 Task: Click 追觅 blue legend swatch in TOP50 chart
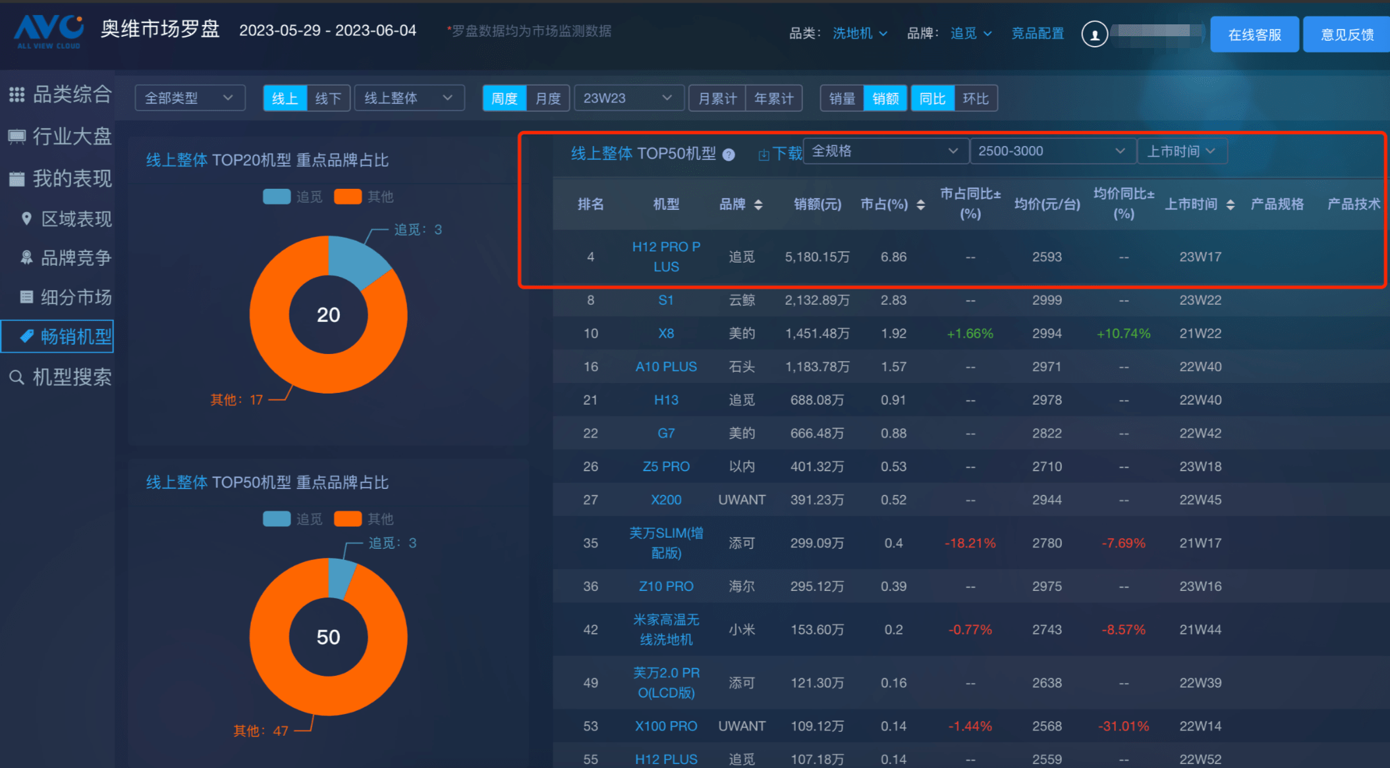click(x=277, y=519)
